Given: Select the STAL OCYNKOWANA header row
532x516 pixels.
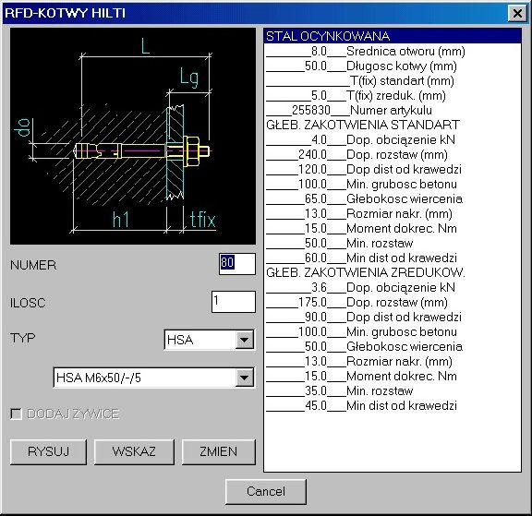Looking at the screenshot, I should [393, 36].
